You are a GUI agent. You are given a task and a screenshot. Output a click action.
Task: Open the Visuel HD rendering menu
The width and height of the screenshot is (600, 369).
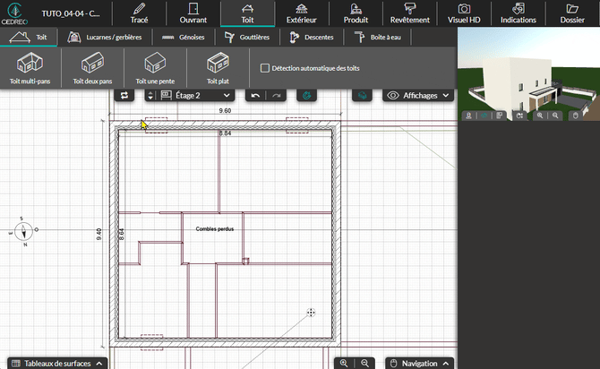tap(465, 13)
